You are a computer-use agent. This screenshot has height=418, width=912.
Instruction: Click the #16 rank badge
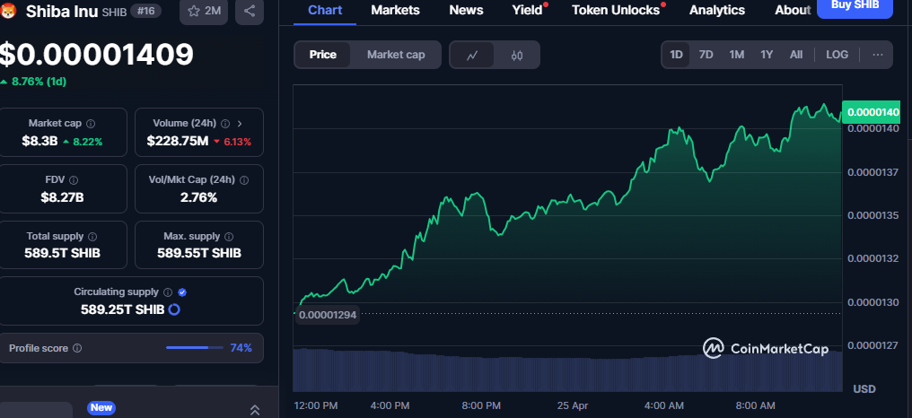point(146,11)
